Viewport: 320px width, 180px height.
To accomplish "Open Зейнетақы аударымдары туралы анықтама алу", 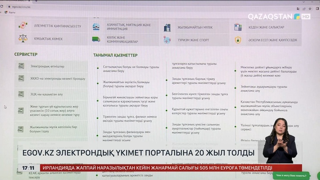I will 264,88.
